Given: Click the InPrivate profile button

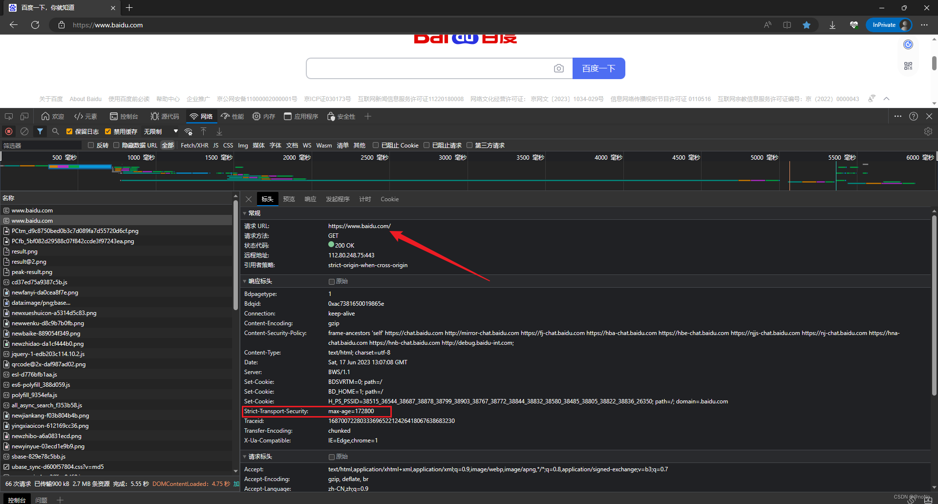Looking at the screenshot, I should pos(889,25).
